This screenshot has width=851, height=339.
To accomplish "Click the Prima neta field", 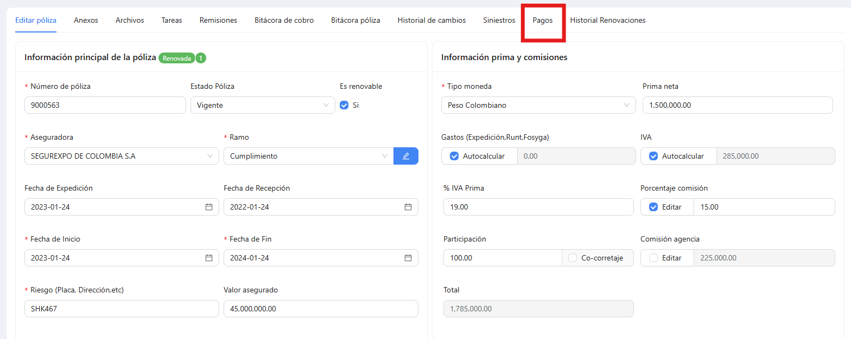I will point(738,105).
